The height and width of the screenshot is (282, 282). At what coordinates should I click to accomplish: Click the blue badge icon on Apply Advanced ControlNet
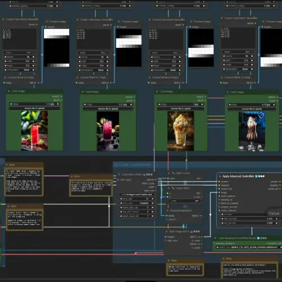256,177
